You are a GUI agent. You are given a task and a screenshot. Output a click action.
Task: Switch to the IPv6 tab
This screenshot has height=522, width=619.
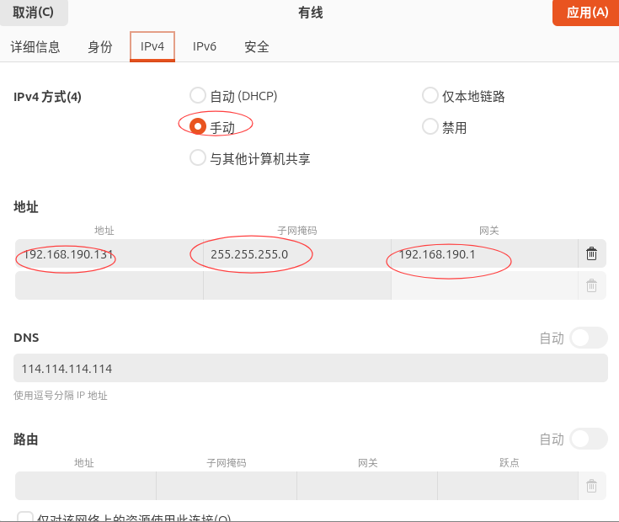[x=205, y=47]
